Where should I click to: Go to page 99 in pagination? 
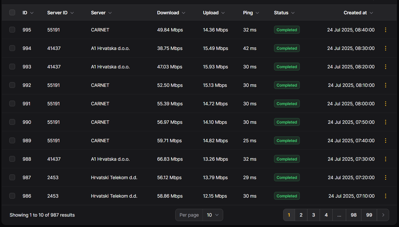(x=369, y=215)
